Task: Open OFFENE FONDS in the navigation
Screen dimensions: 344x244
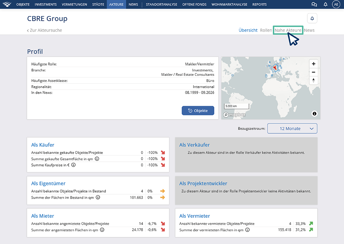Action: 195,4
